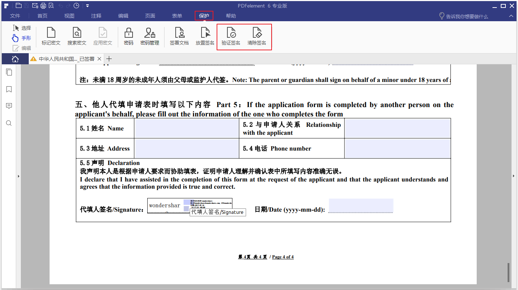Click the 编辑 tool below 手形

pyautogui.click(x=22, y=48)
